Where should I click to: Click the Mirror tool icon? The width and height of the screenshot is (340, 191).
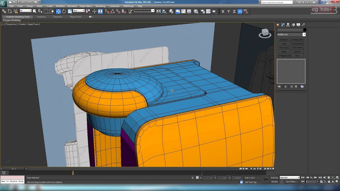(x=159, y=11)
